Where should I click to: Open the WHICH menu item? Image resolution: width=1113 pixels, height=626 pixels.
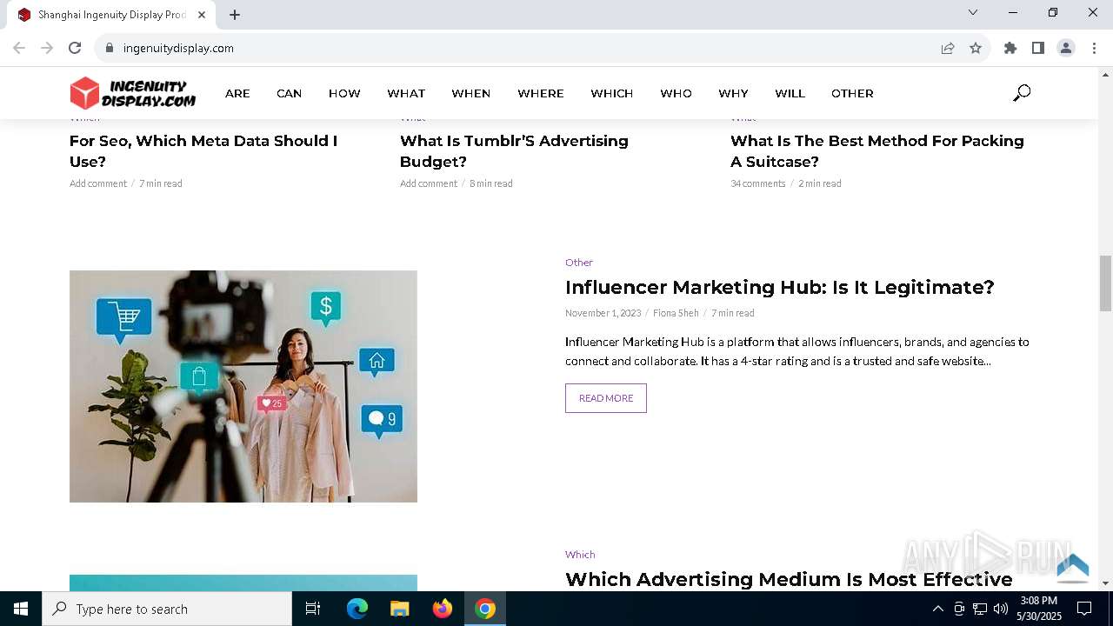click(x=612, y=93)
